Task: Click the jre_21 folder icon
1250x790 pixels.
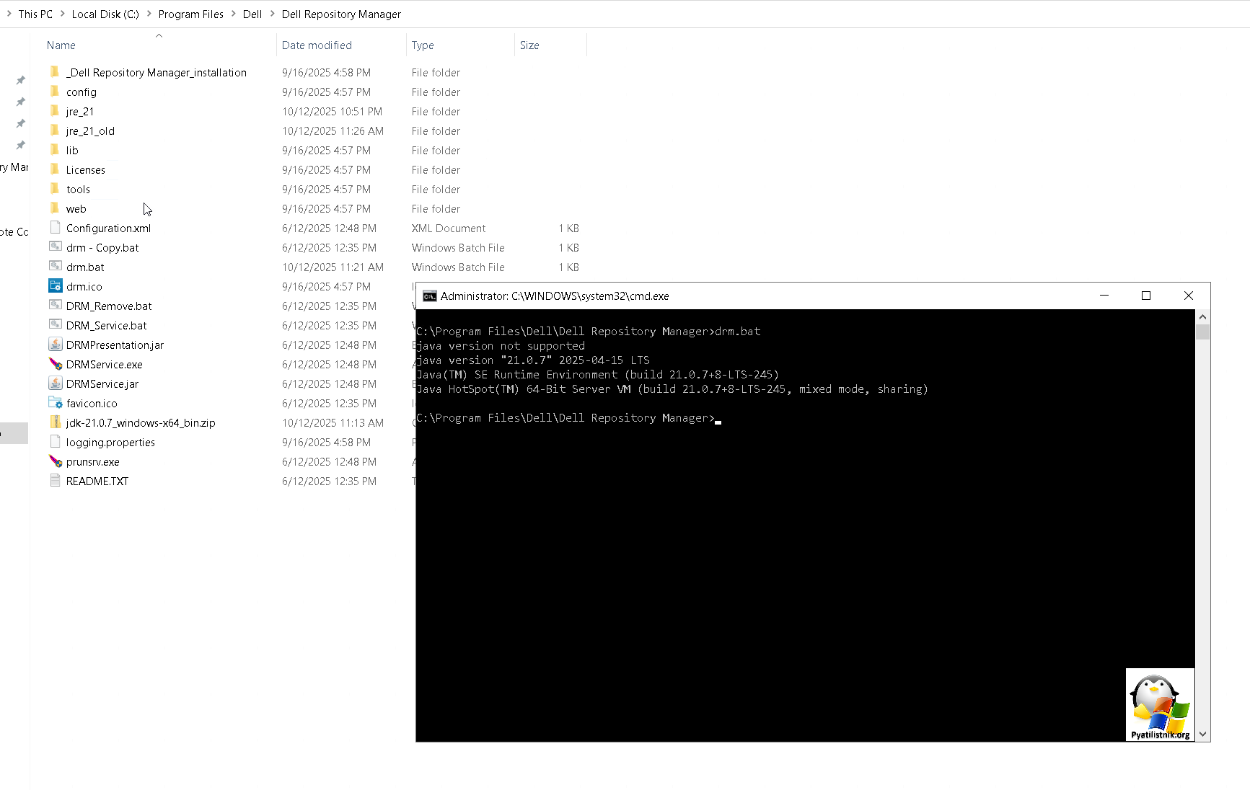Action: [x=55, y=111]
